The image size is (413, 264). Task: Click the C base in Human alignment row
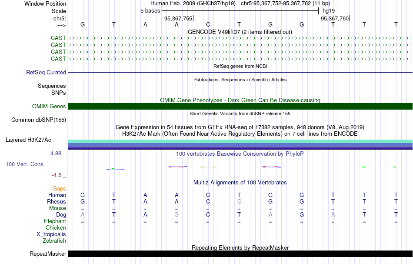pyautogui.click(x=208, y=195)
